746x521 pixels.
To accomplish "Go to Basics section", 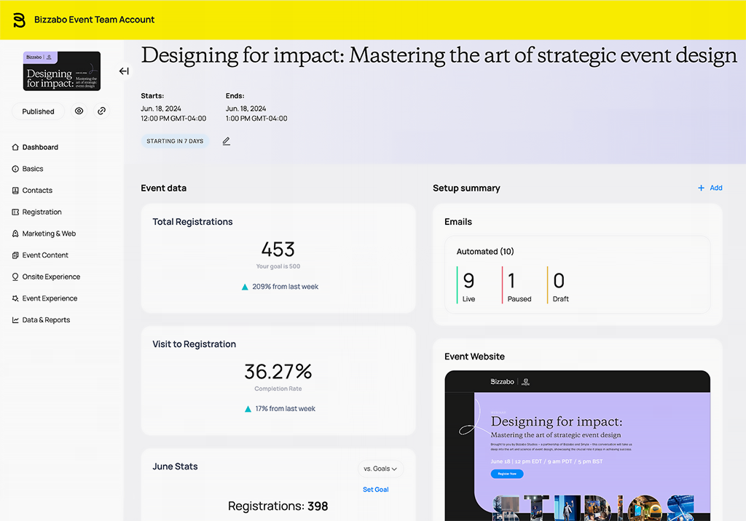I will coord(32,169).
